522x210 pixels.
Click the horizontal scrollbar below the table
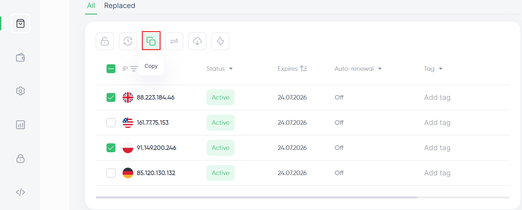(256, 197)
